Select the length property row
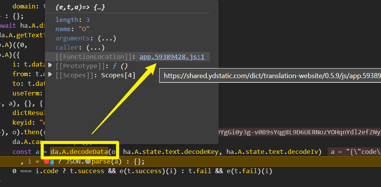Viewport: 381px width, 187px height. coord(72,20)
